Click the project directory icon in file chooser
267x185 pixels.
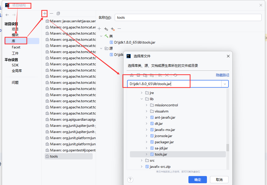click(x=145, y=75)
